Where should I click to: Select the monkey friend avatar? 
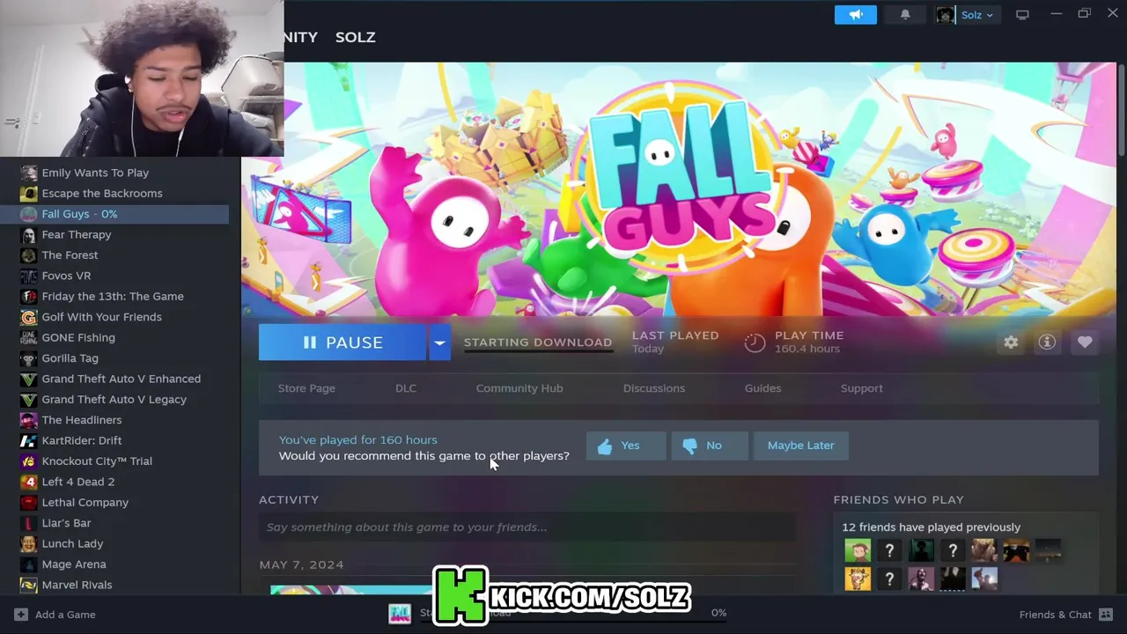(858, 551)
